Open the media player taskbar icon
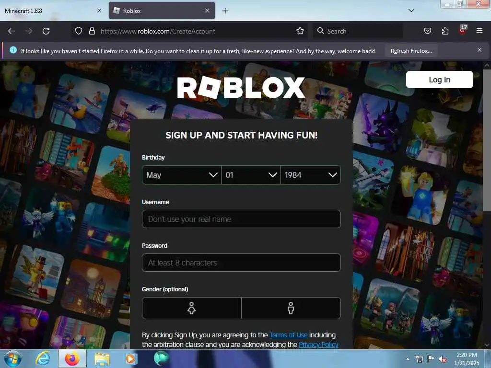 pyautogui.click(x=131, y=359)
